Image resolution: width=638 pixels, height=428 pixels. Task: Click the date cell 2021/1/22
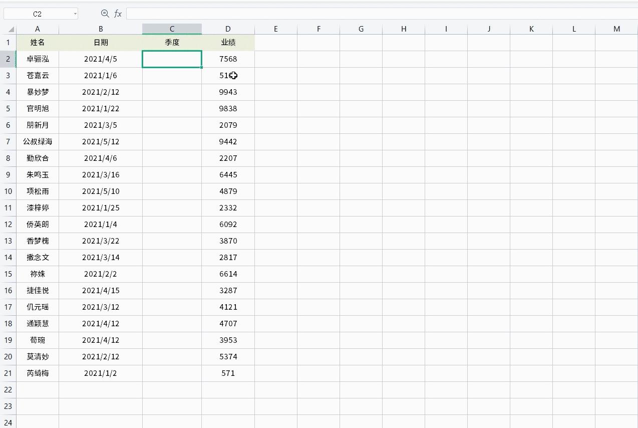(x=101, y=109)
